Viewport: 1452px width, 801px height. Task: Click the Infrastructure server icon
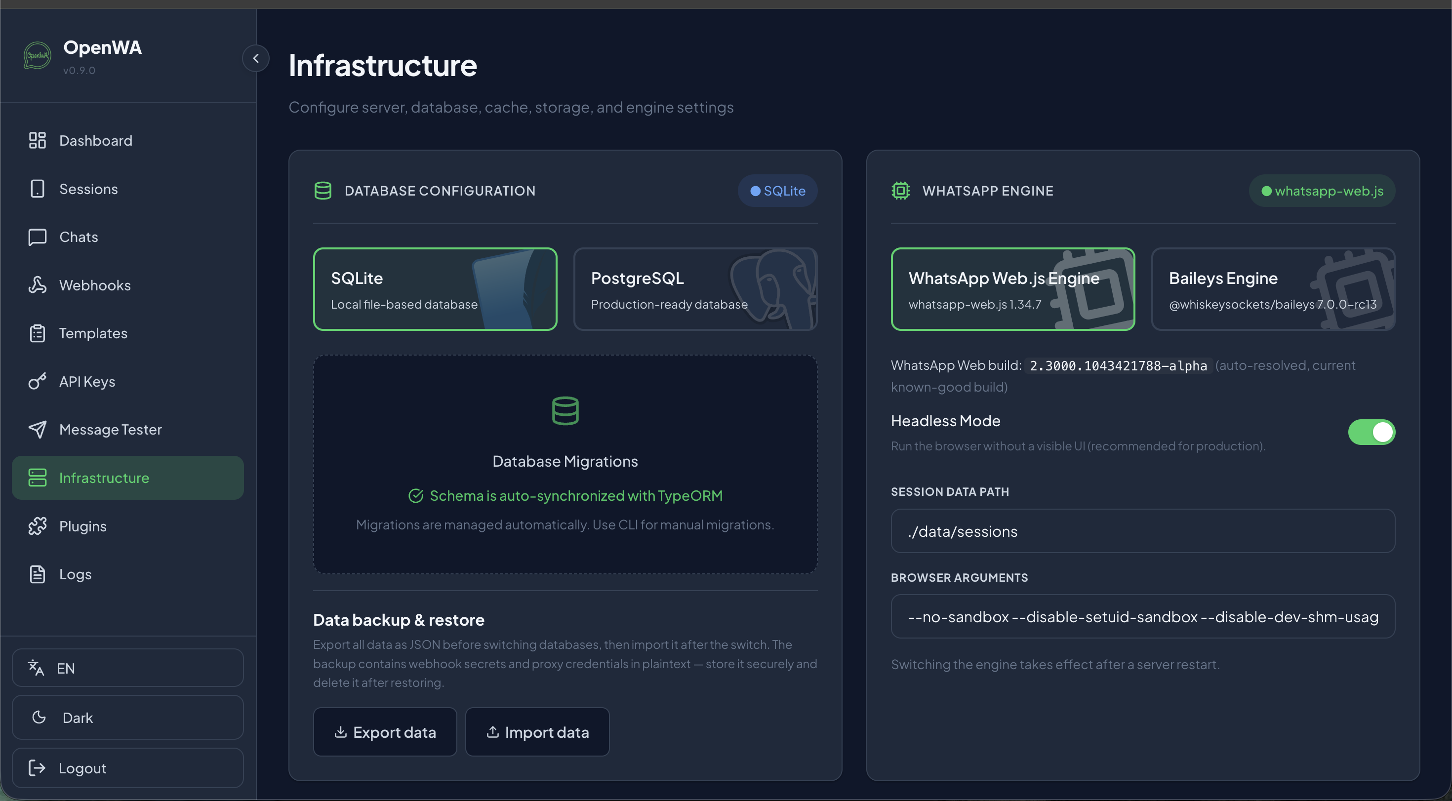(37, 478)
